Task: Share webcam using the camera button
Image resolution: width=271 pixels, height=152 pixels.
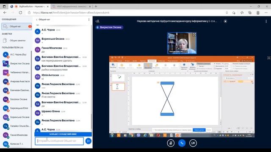Action: [193, 143]
